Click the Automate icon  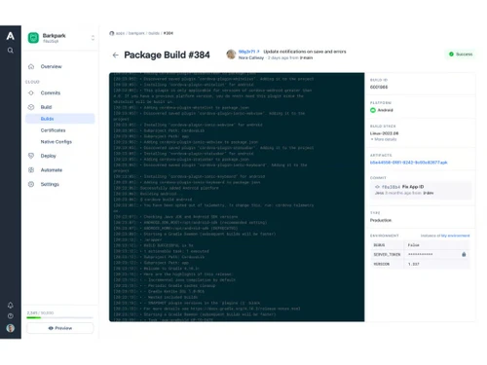31,170
